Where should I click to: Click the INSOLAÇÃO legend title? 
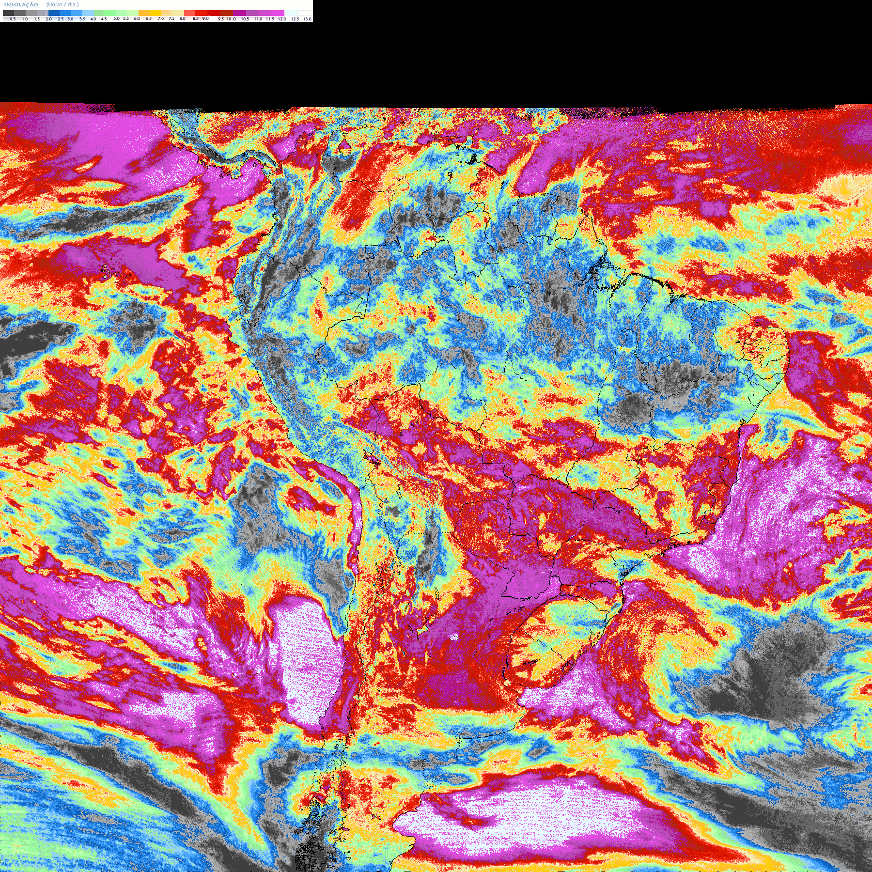(x=21, y=4)
